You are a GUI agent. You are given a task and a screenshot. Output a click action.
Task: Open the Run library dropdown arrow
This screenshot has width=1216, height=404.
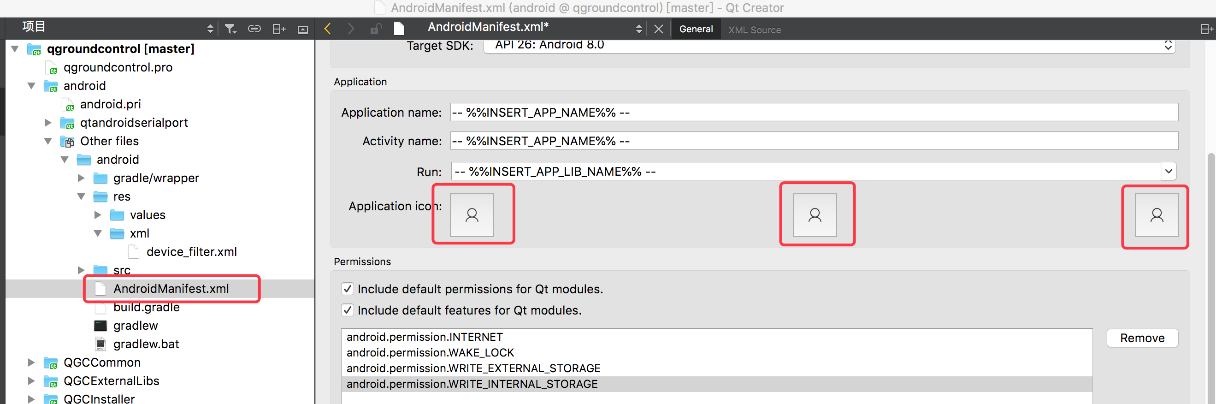point(1169,171)
